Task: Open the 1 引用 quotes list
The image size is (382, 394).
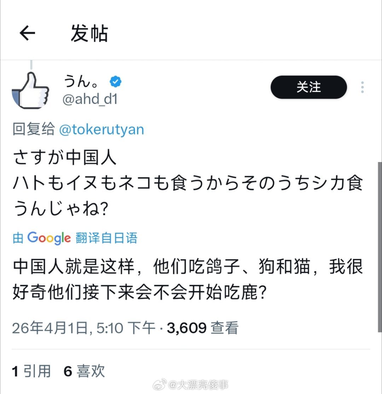Action: point(31,371)
